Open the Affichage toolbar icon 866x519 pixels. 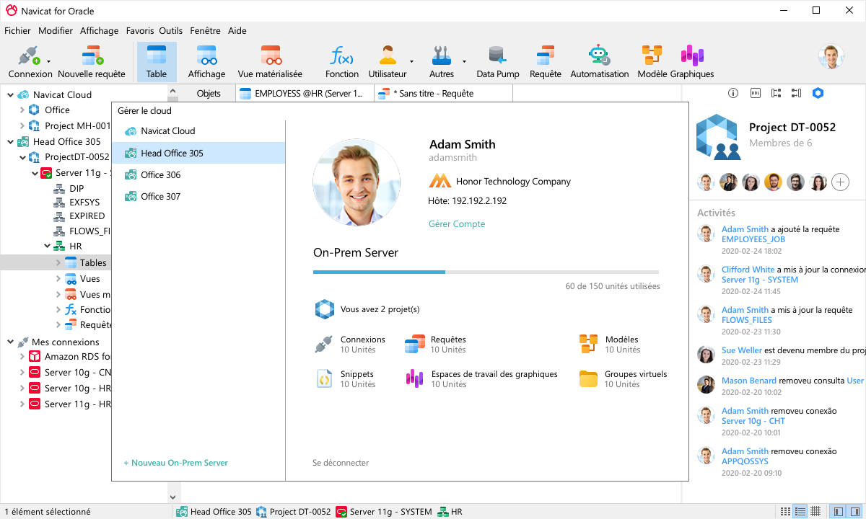click(206, 62)
